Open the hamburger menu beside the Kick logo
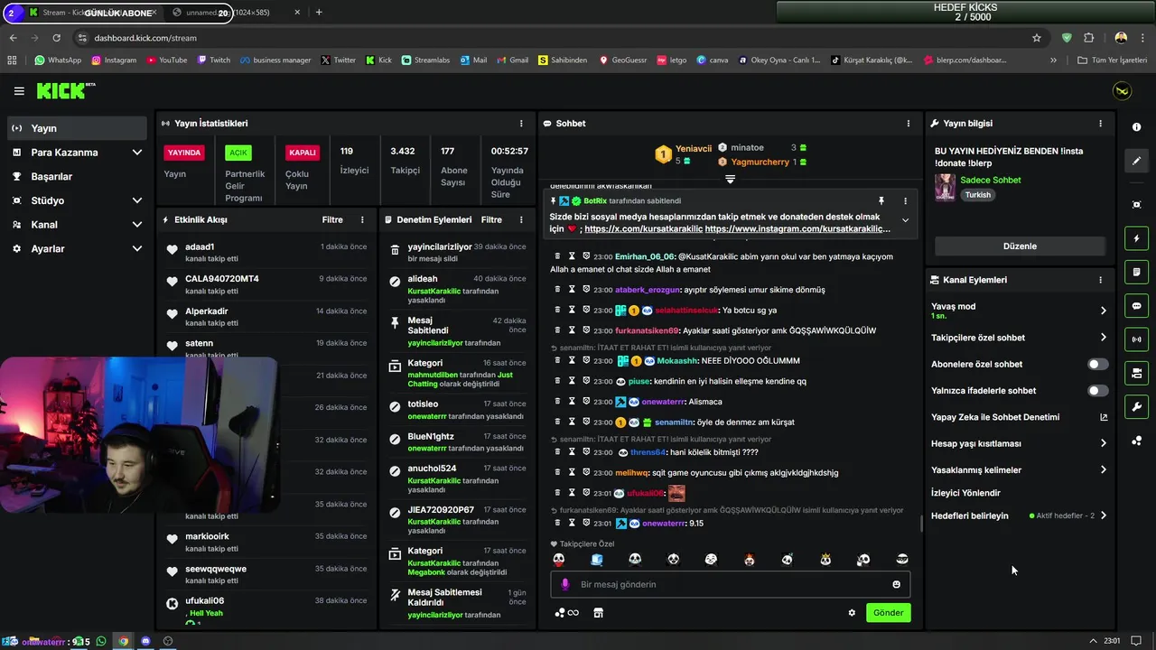Screen dimensions: 1156x650 pyautogui.click(x=19, y=91)
